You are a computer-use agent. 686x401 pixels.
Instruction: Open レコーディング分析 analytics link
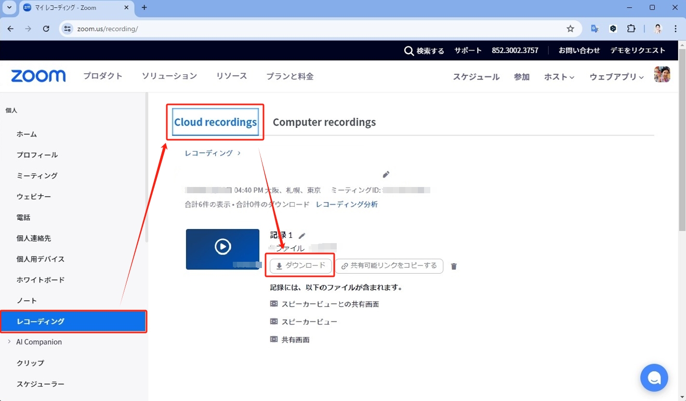pos(346,204)
